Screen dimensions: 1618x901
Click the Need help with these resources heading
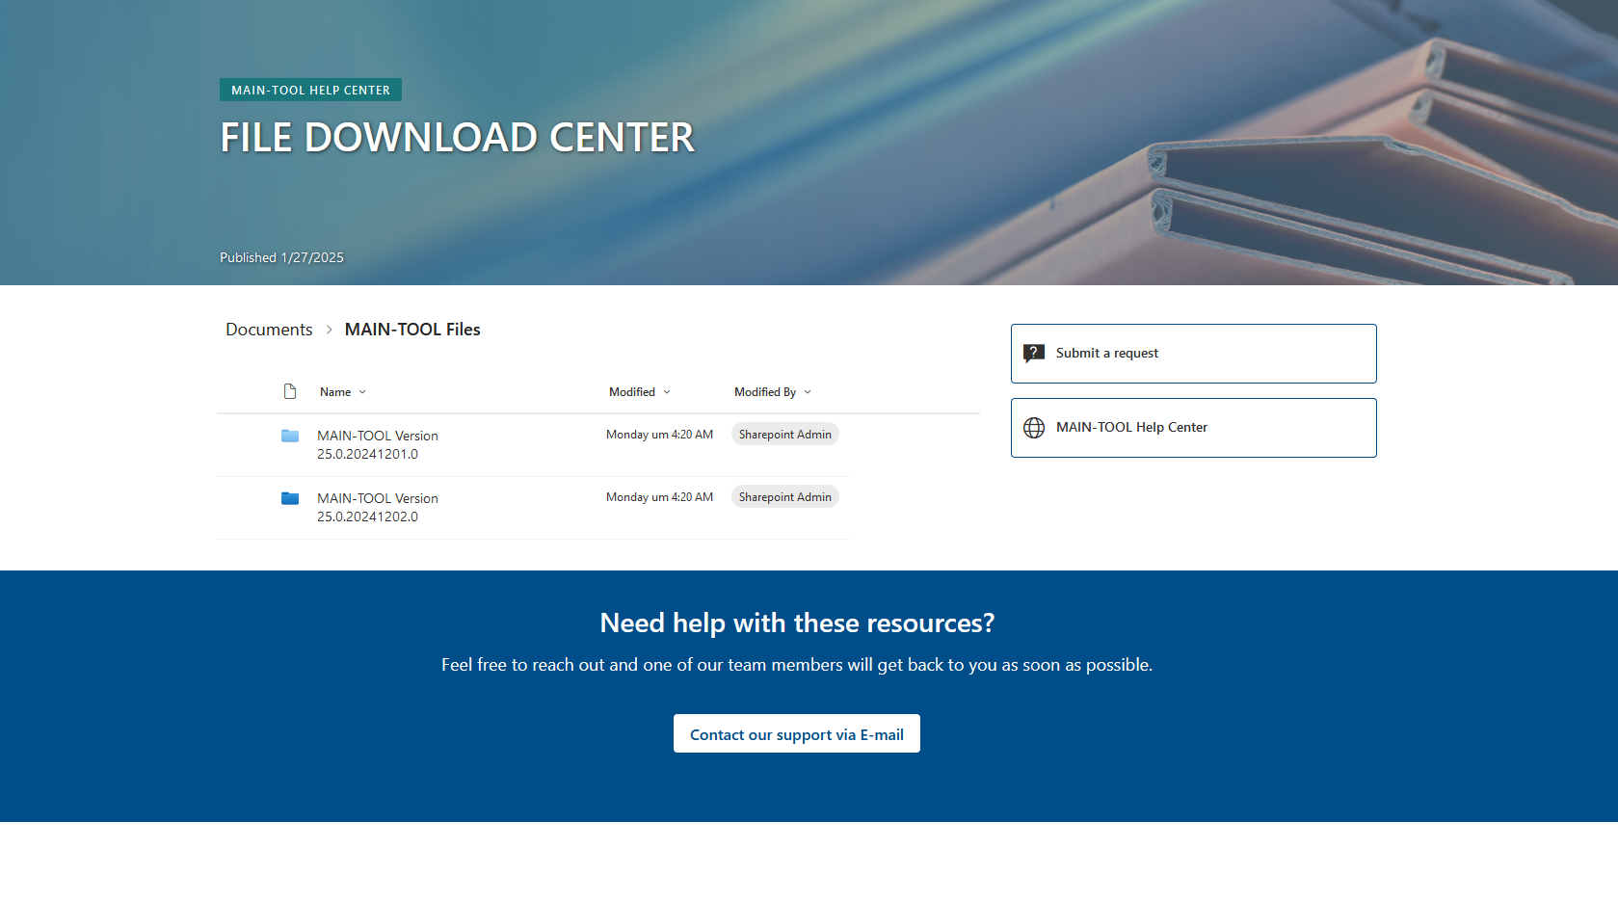point(797,623)
